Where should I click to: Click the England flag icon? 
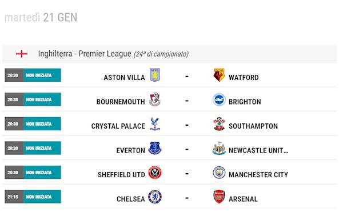click(x=22, y=54)
